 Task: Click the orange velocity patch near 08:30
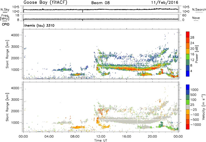click(x=78, y=127)
